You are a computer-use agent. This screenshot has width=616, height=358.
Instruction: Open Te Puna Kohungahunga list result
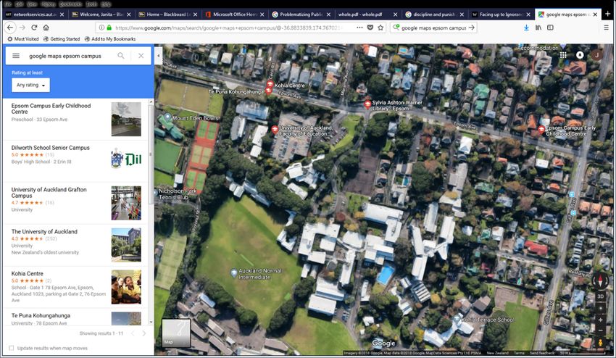click(x=76, y=317)
